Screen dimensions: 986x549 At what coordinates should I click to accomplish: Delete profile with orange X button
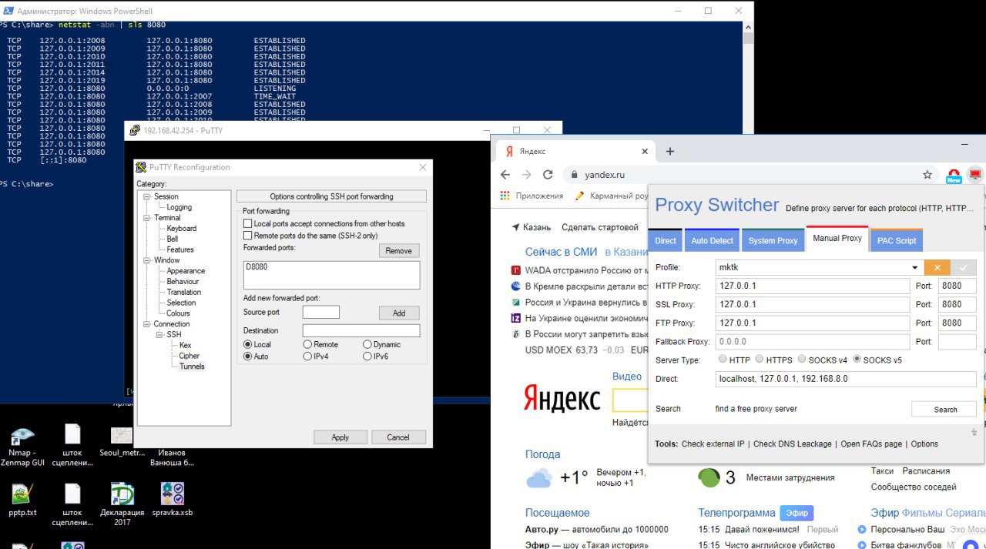click(x=937, y=267)
